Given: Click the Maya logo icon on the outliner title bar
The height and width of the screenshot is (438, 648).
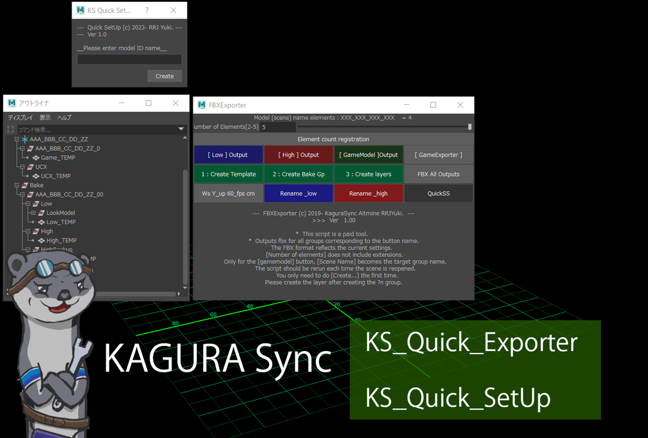Looking at the screenshot, I should tap(11, 103).
